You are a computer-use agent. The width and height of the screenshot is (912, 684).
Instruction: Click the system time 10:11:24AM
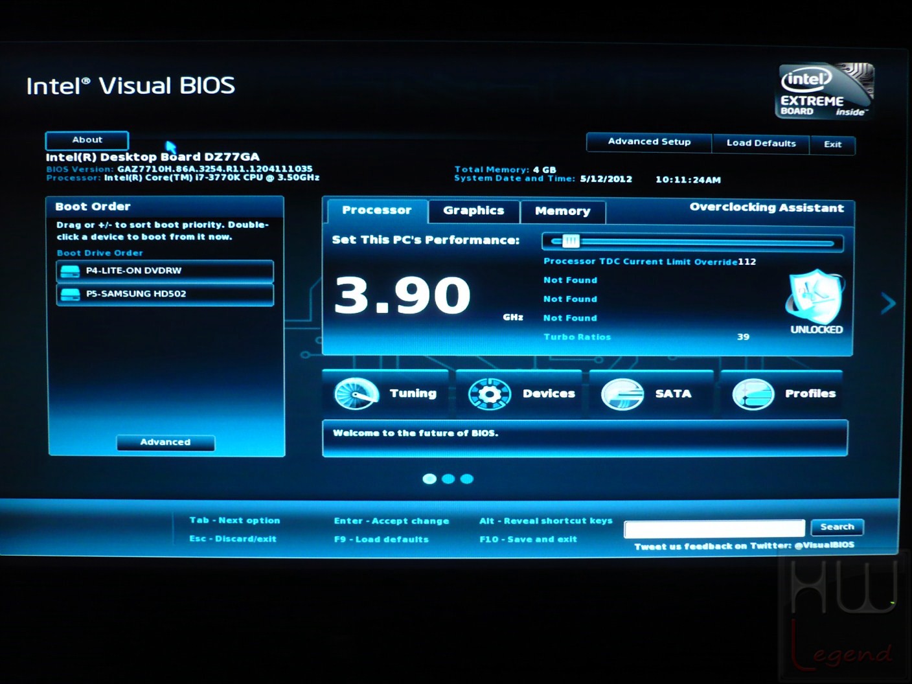[688, 180]
